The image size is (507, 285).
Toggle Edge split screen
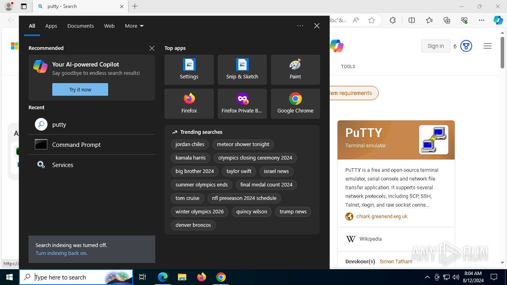pyautogui.click(x=412, y=20)
